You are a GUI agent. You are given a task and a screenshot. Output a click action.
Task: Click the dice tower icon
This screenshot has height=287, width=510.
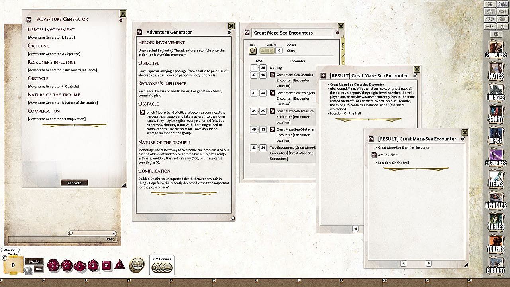coord(28,271)
